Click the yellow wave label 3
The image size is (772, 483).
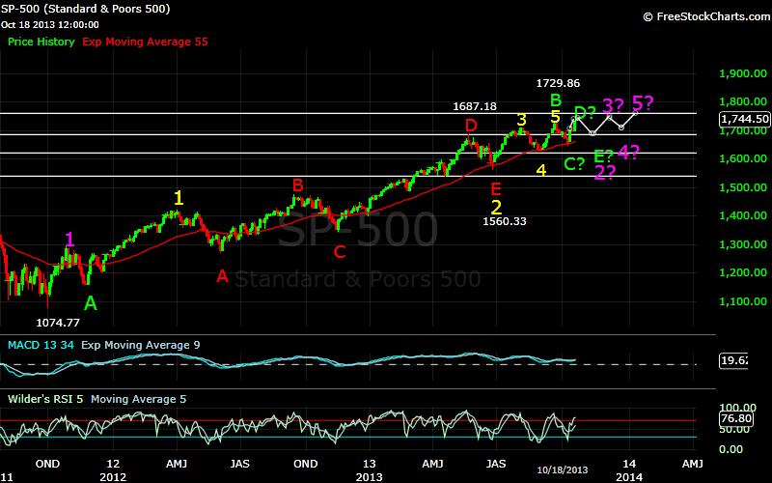click(x=521, y=120)
